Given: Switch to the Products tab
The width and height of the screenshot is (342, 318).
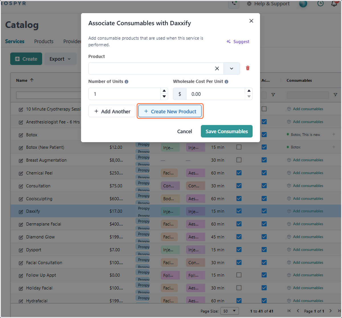Looking at the screenshot, I should 44,41.
